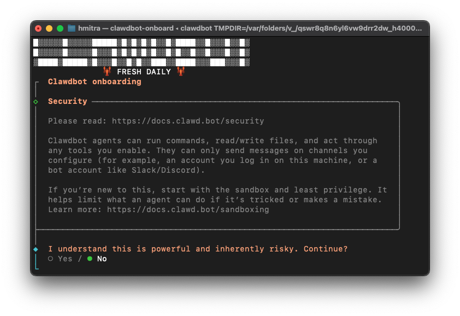Click the right lobster icon after FRESH DAILY
The height and width of the screenshot is (316, 460).
(x=180, y=71)
